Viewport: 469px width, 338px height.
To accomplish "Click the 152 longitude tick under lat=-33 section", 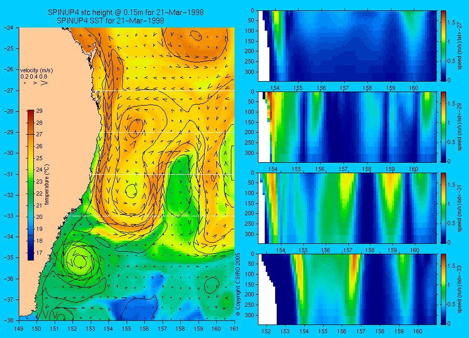I will click(266, 331).
